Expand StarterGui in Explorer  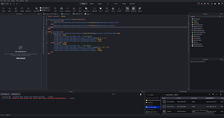coord(191,36)
